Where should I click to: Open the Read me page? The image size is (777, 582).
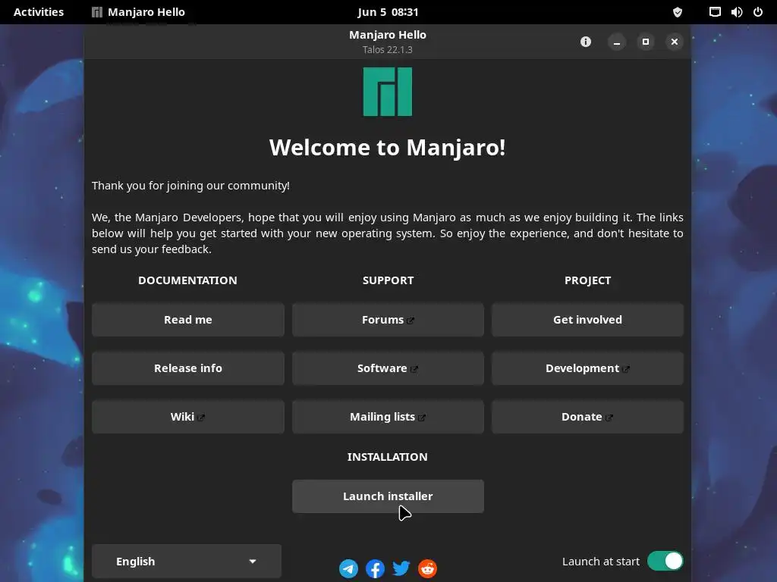(x=188, y=320)
